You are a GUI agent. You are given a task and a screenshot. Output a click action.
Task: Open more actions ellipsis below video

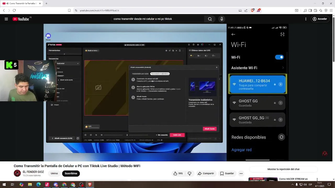coord(241,173)
